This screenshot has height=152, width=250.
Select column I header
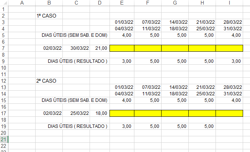click(x=229, y=3)
